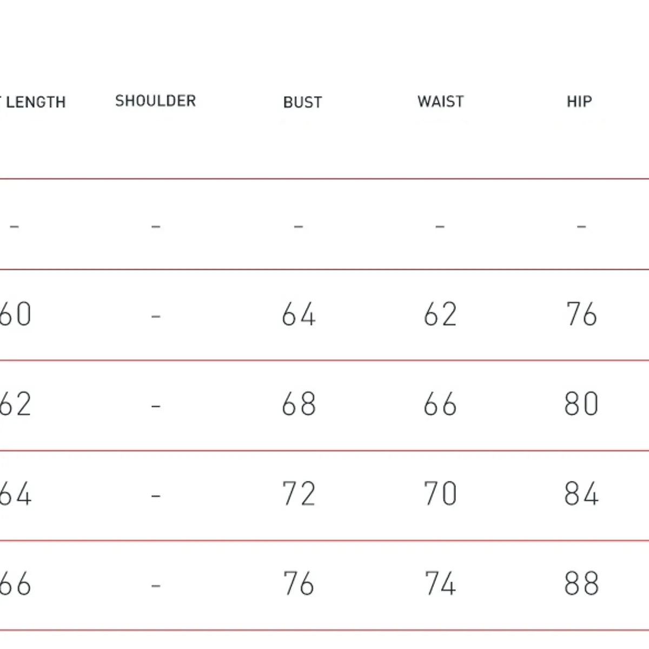This screenshot has height=649, width=649.
Task: Select the bust value 72
Action: pyautogui.click(x=299, y=494)
